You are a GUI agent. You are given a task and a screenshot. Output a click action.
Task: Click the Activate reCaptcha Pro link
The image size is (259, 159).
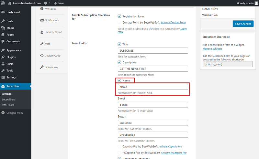tap(174, 153)
